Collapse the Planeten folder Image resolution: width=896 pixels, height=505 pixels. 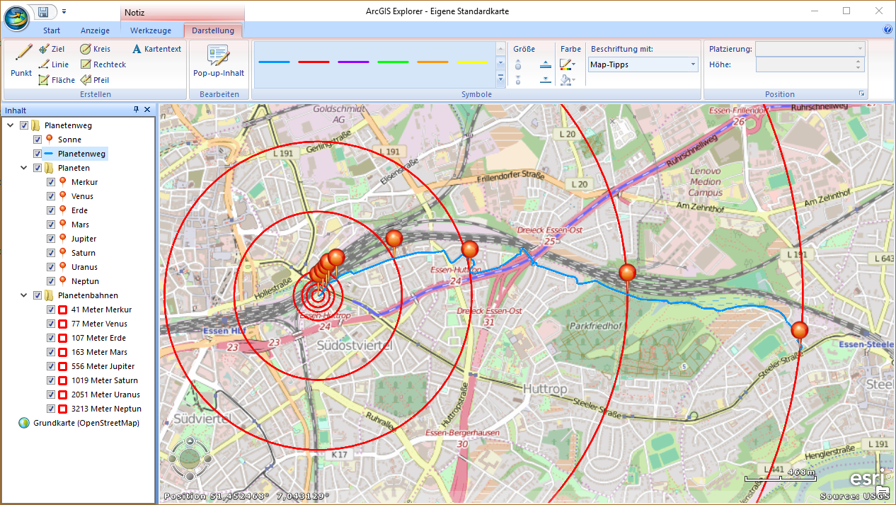click(23, 168)
